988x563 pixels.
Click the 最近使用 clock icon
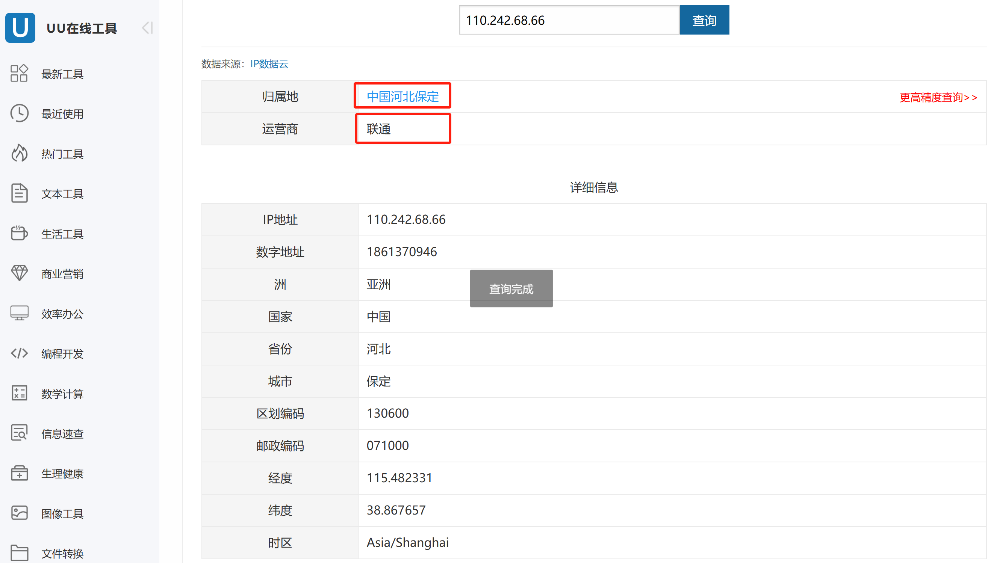coord(19,113)
